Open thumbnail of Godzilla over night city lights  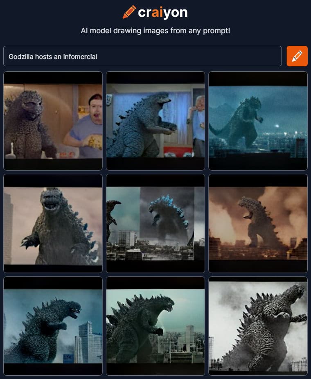[258, 121]
